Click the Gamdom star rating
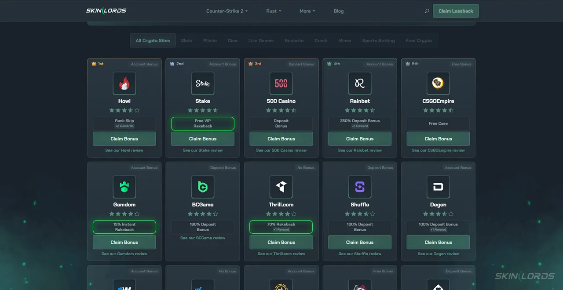Viewport: 563px width, 290px height. (124, 214)
